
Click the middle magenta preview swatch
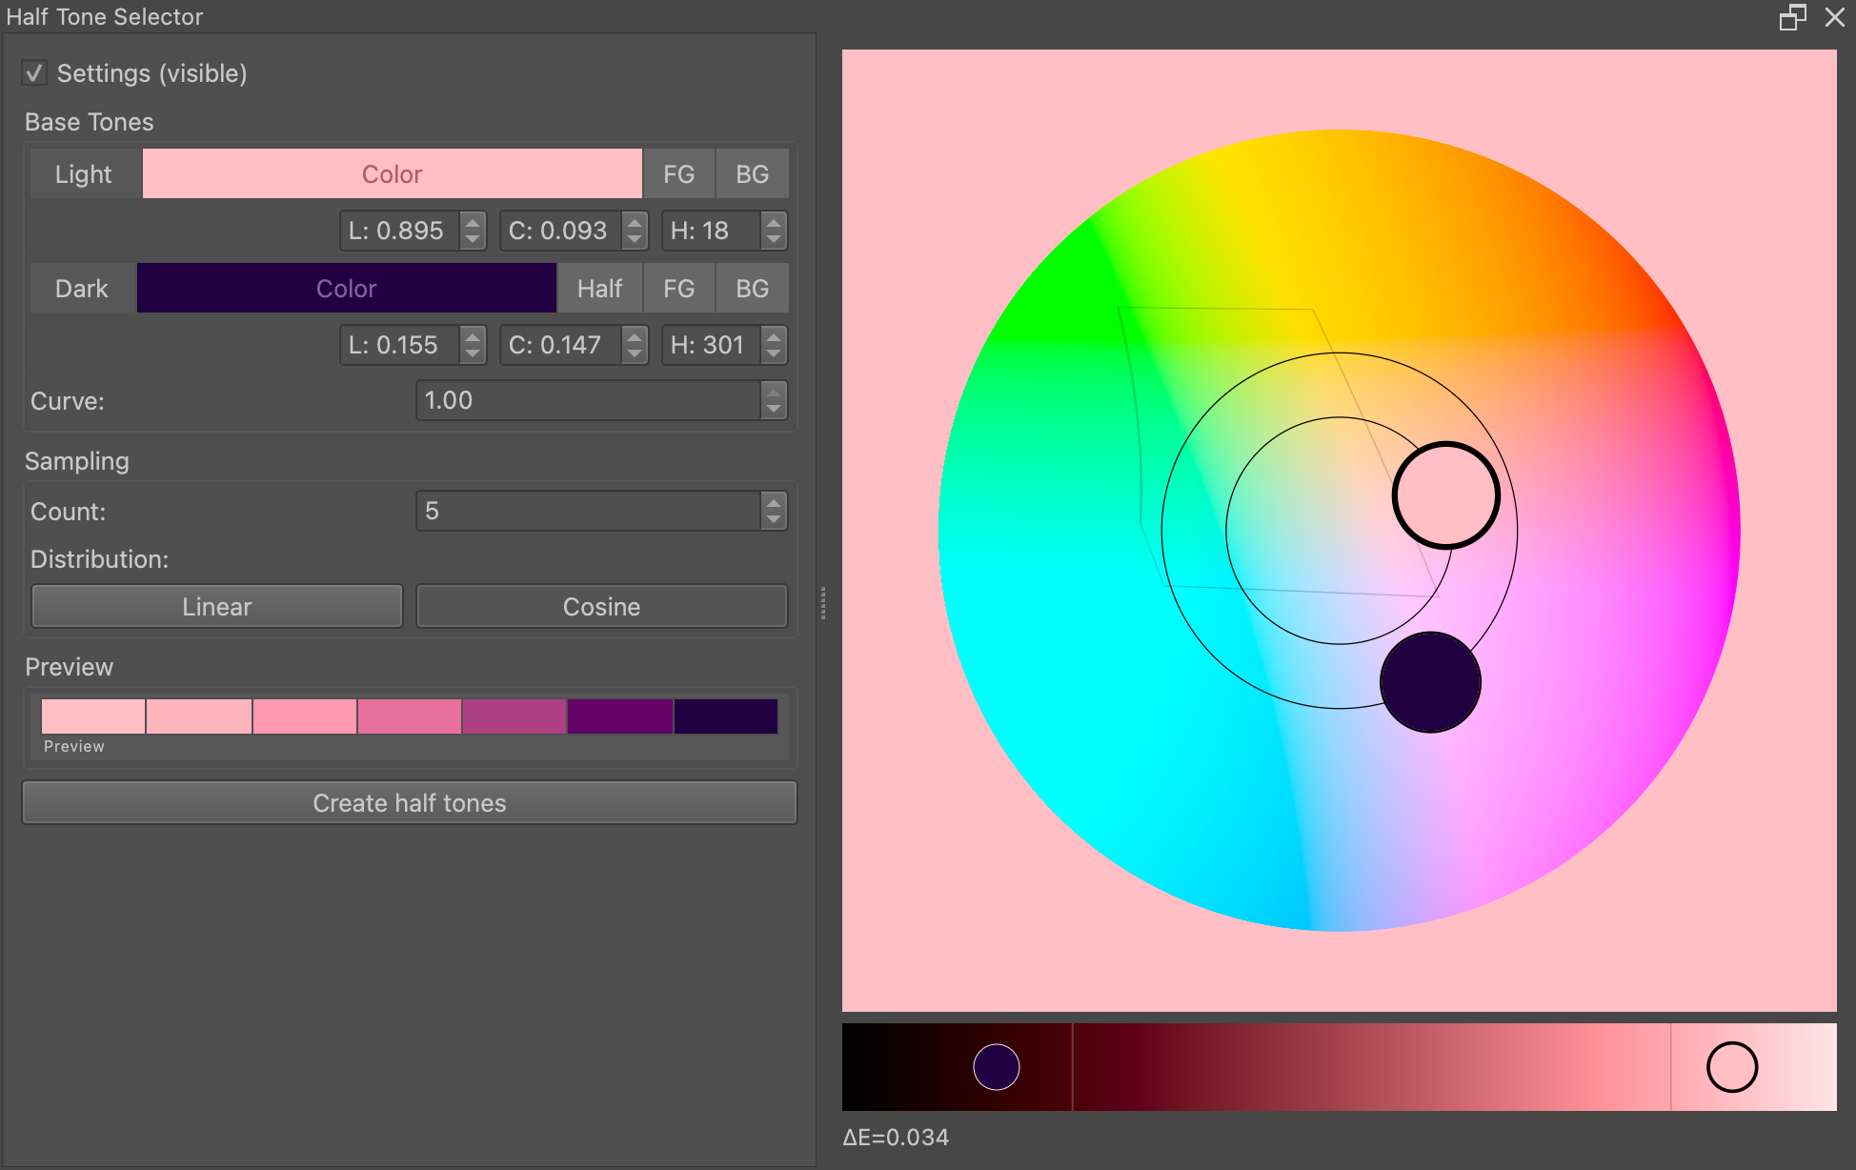click(410, 716)
